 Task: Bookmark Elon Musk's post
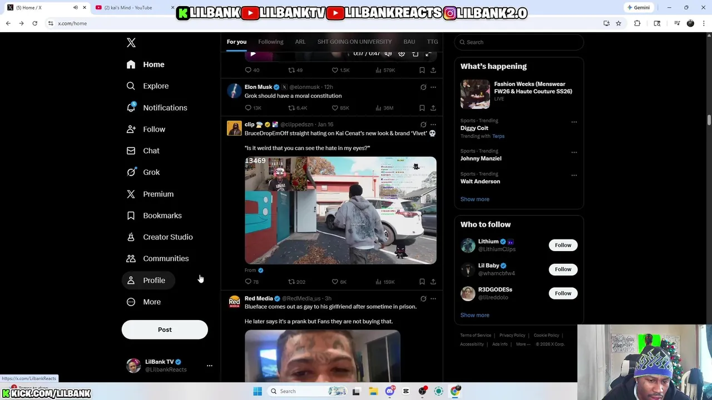click(422, 108)
